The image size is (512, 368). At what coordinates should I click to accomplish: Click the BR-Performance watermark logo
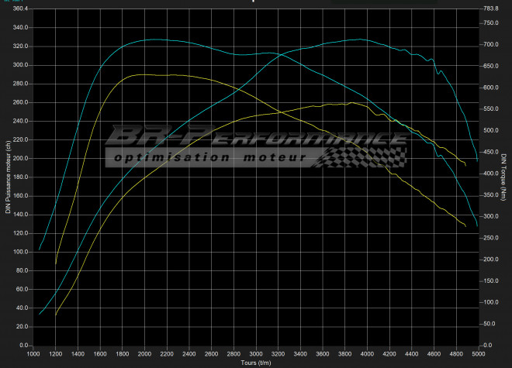point(256,137)
